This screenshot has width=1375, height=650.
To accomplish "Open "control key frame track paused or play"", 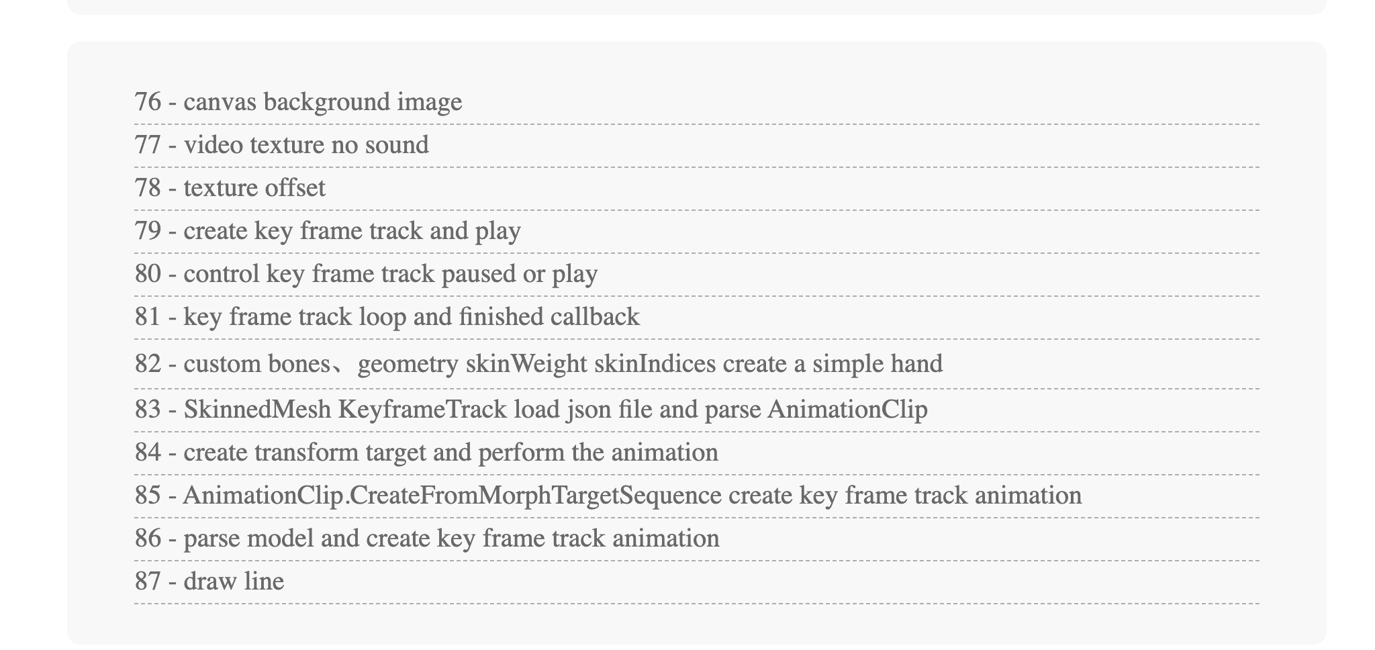I will (x=366, y=274).
